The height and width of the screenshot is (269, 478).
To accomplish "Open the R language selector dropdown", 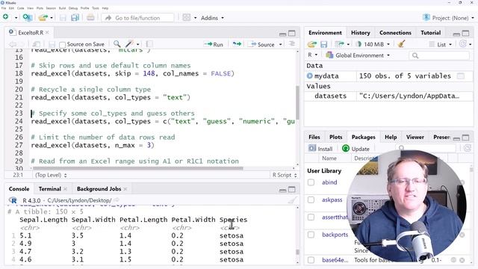I will (312, 55).
